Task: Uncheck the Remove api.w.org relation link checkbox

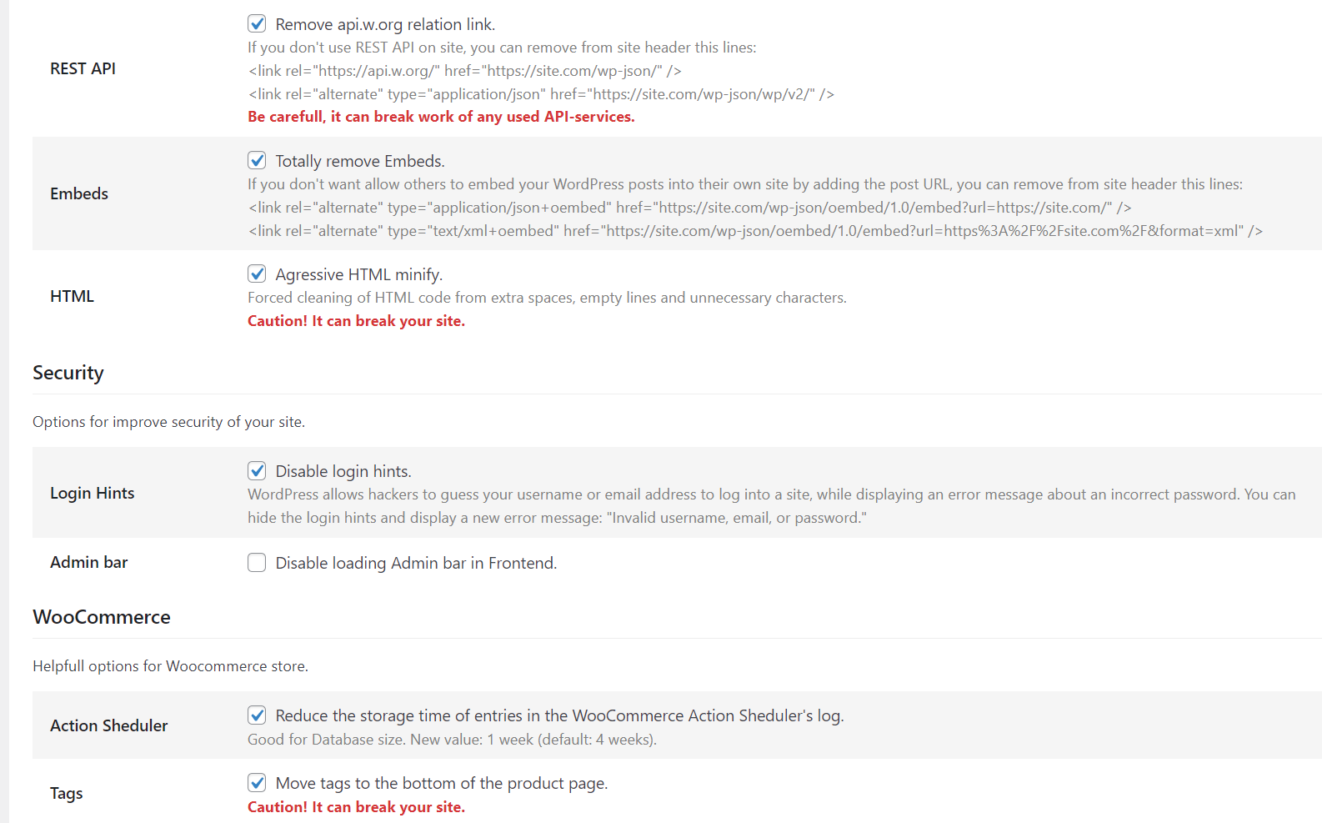Action: click(x=257, y=23)
